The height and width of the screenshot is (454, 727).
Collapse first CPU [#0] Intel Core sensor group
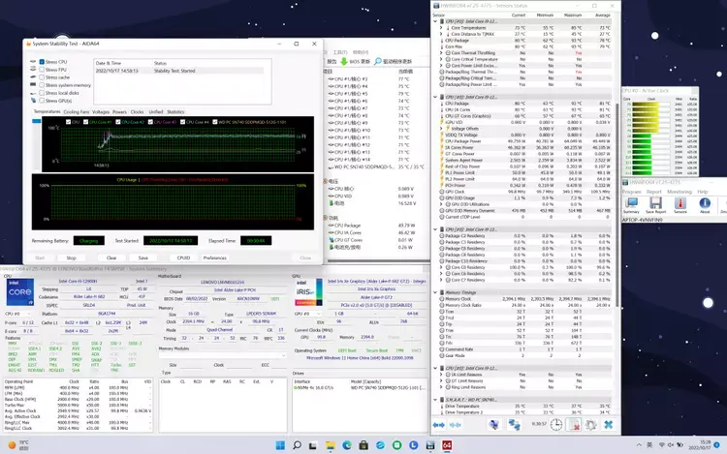435,21
